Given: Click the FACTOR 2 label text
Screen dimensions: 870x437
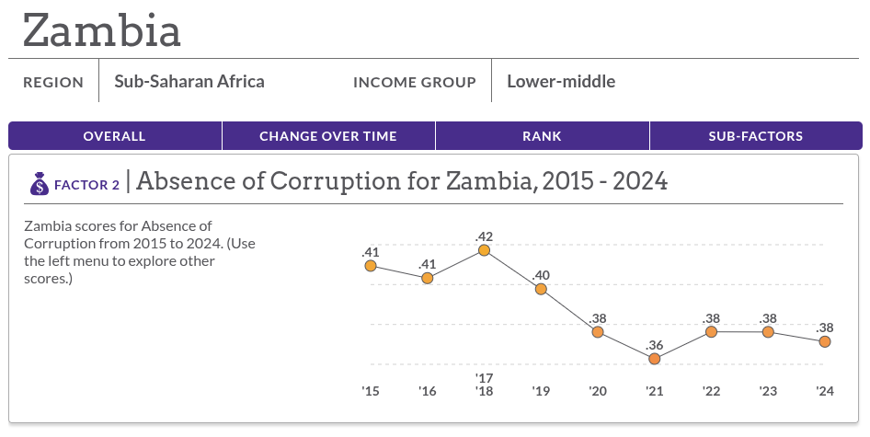Looking at the screenshot, I should click(x=86, y=186).
